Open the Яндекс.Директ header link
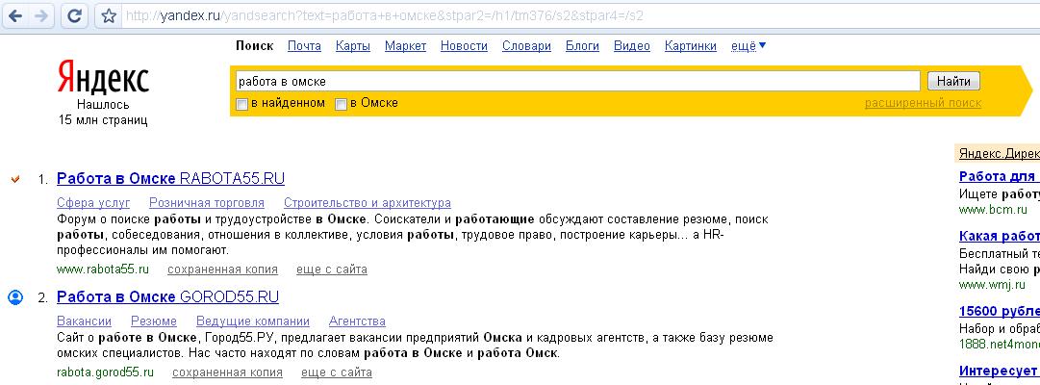This screenshot has height=385, width=1040. coord(999,153)
